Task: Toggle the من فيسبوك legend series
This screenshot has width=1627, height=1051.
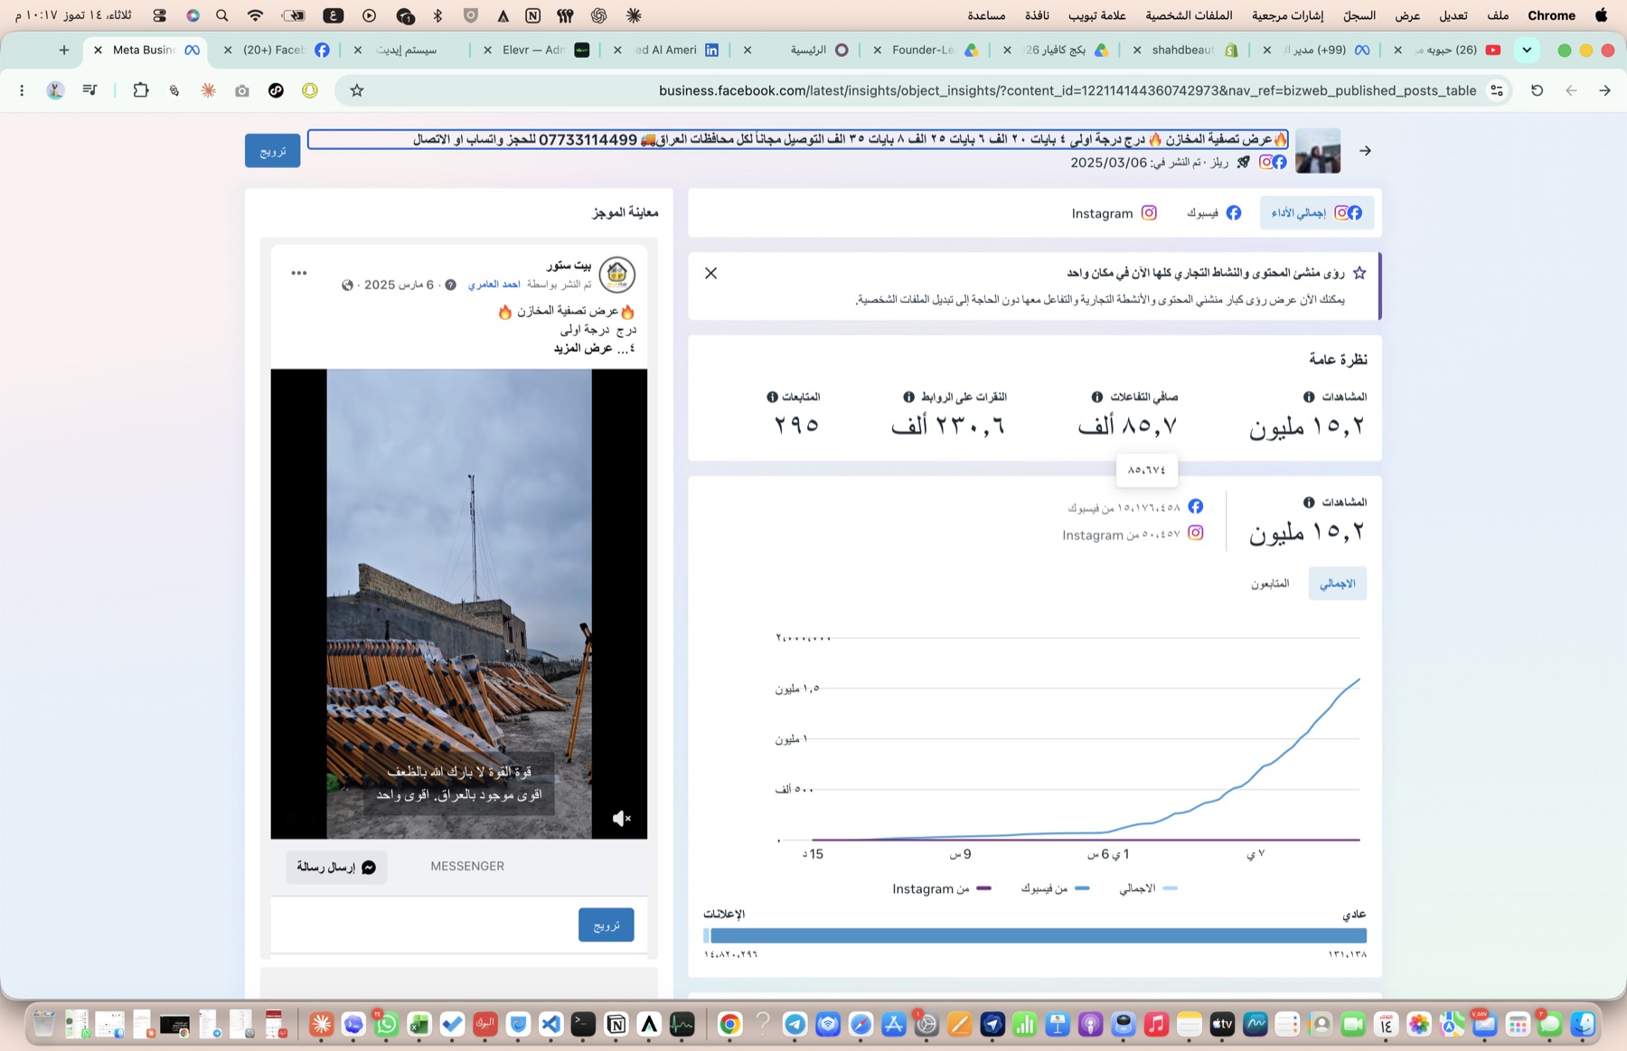Action: (x=1055, y=888)
